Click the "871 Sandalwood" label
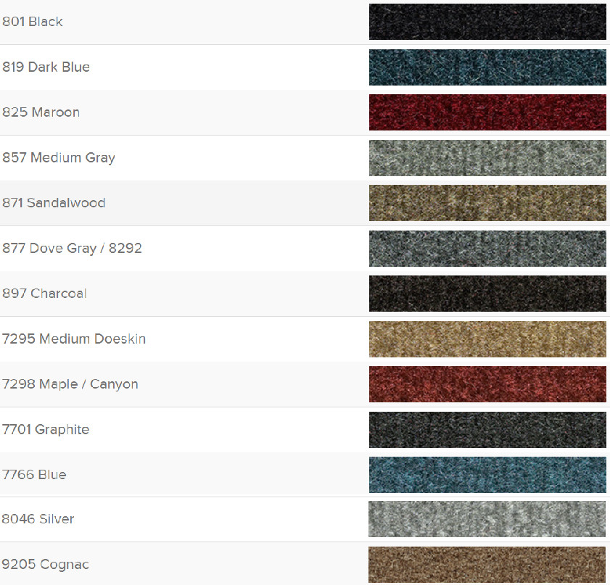Image resolution: width=610 pixels, height=585 pixels. coord(54,203)
